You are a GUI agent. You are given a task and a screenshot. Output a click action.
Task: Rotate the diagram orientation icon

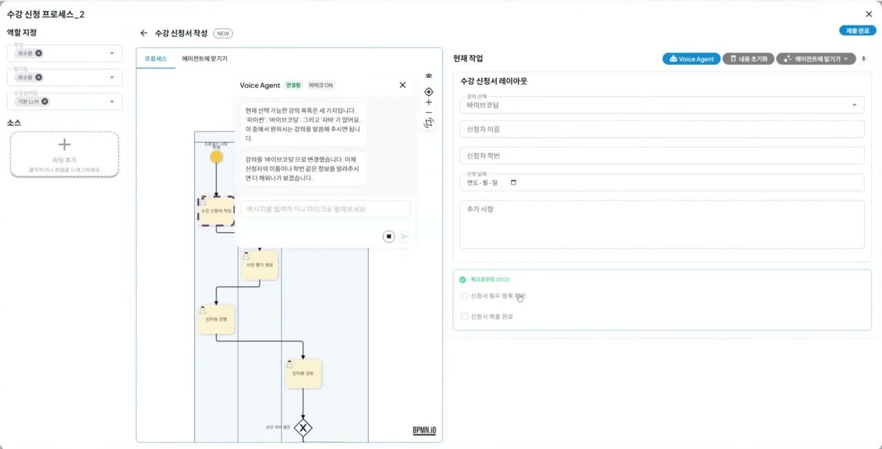pyautogui.click(x=429, y=123)
